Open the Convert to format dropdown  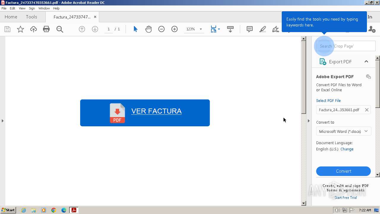[343, 131]
